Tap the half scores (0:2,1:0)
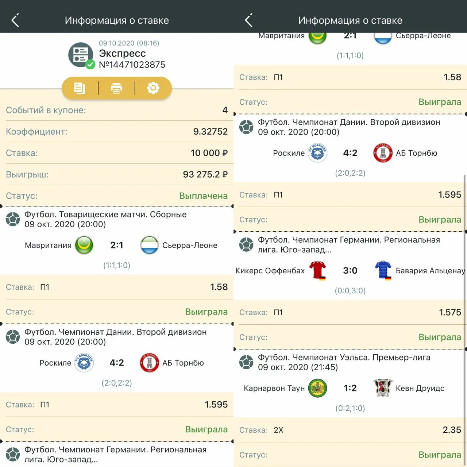The width and height of the screenshot is (467, 467). coord(350,408)
